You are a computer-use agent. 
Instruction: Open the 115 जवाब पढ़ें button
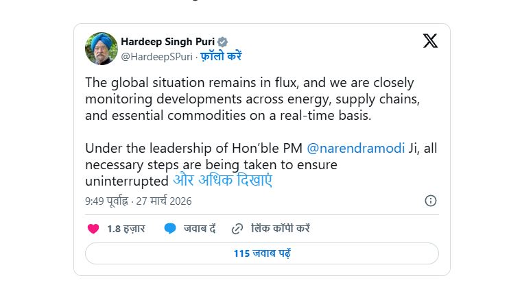pos(262,253)
